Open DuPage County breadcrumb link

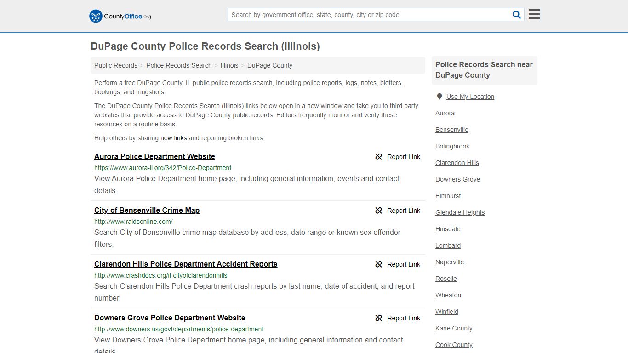click(270, 65)
